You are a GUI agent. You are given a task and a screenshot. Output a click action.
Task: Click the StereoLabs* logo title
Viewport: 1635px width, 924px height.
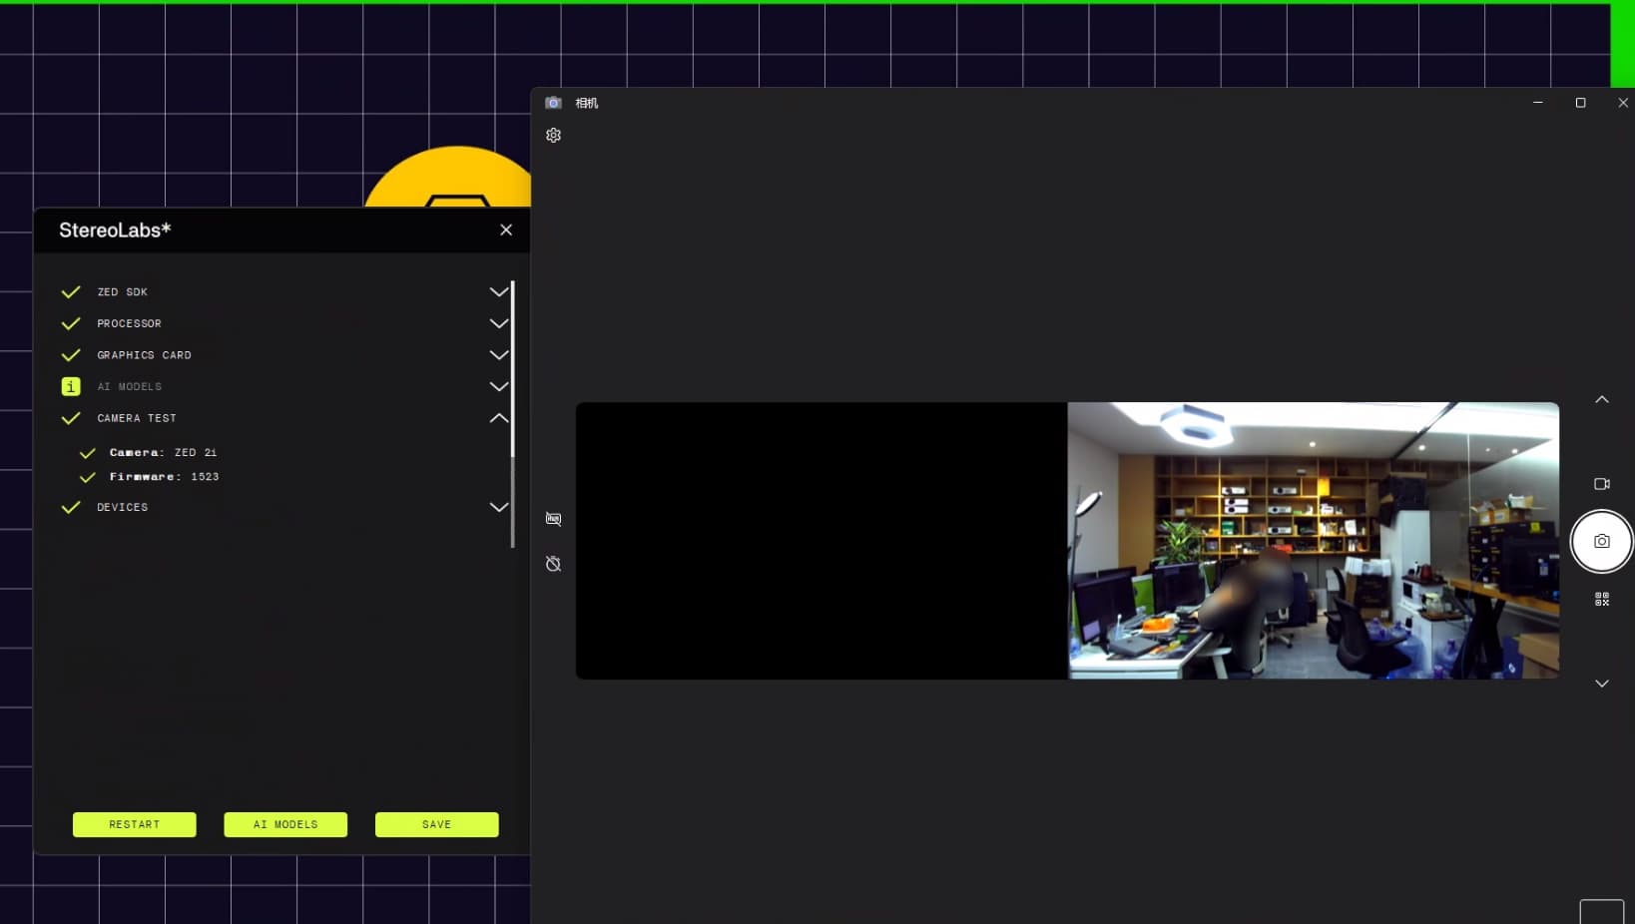point(115,230)
